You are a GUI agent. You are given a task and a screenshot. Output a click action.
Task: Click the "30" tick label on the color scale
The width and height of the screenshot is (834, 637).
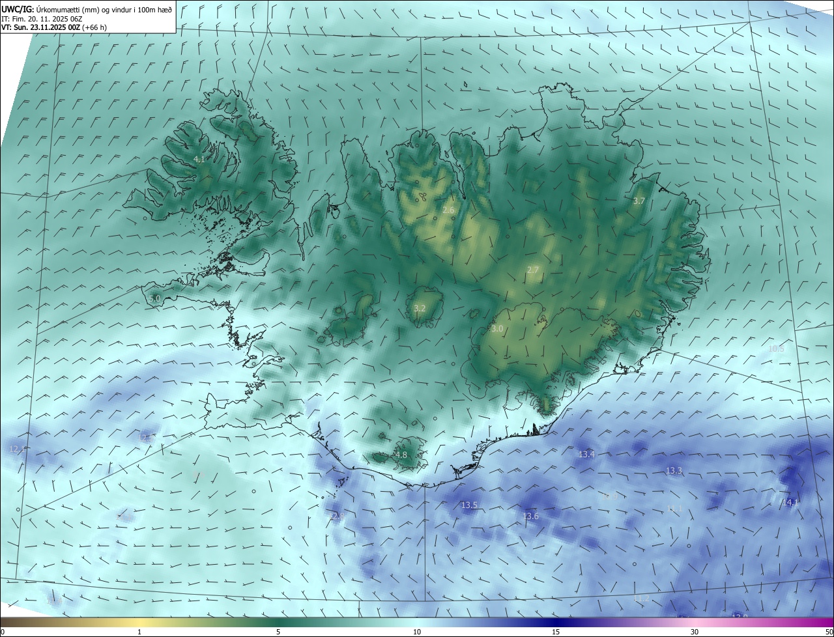(x=695, y=632)
